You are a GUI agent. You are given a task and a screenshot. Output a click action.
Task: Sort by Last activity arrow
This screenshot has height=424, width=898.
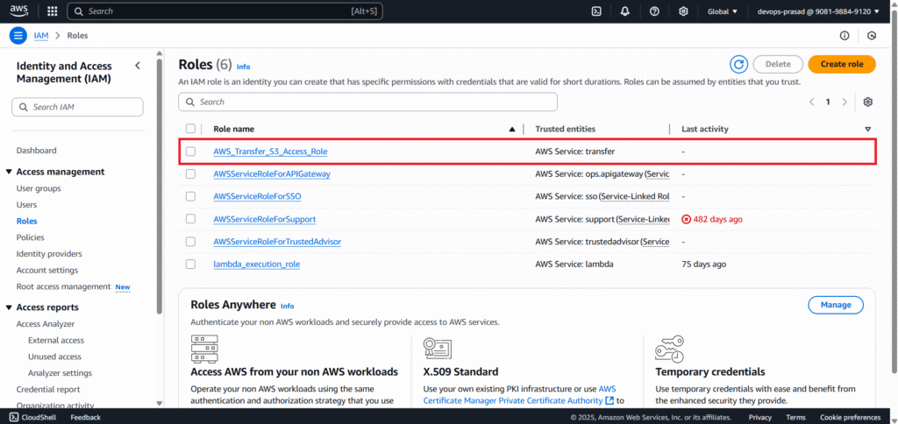(867, 130)
